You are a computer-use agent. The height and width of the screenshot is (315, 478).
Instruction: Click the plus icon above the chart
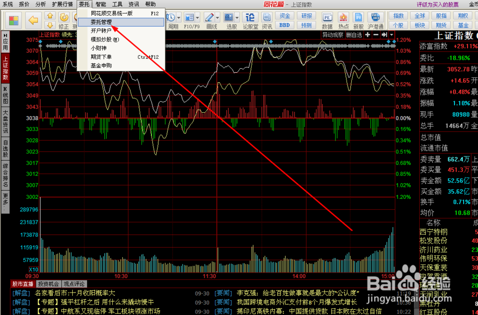click(x=368, y=35)
